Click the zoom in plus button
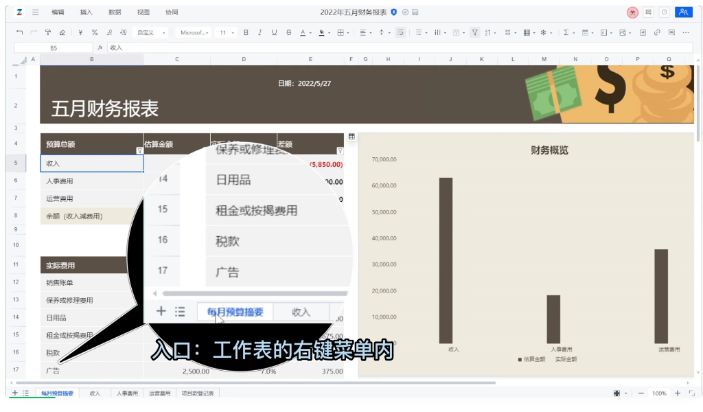The image size is (703, 412). point(678,393)
